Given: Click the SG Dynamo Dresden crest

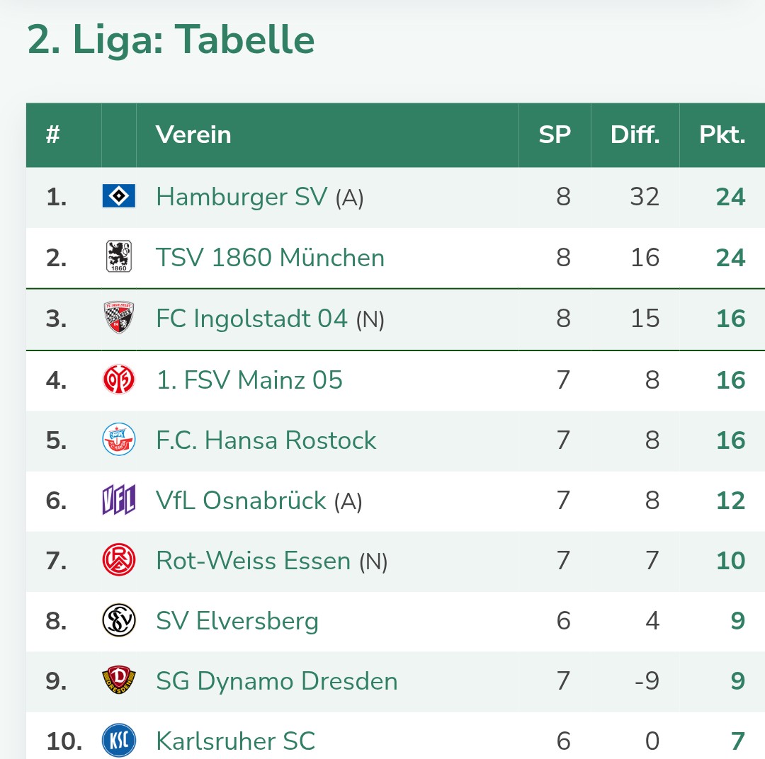Looking at the screenshot, I should 119,681.
